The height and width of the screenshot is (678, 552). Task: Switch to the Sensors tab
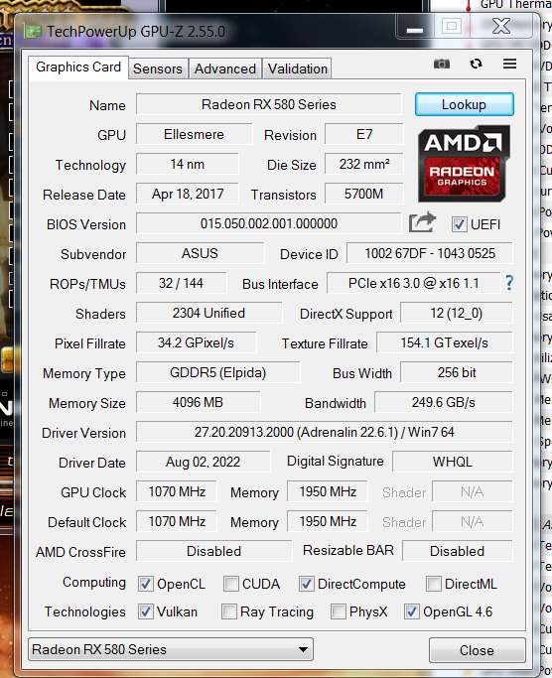[158, 68]
